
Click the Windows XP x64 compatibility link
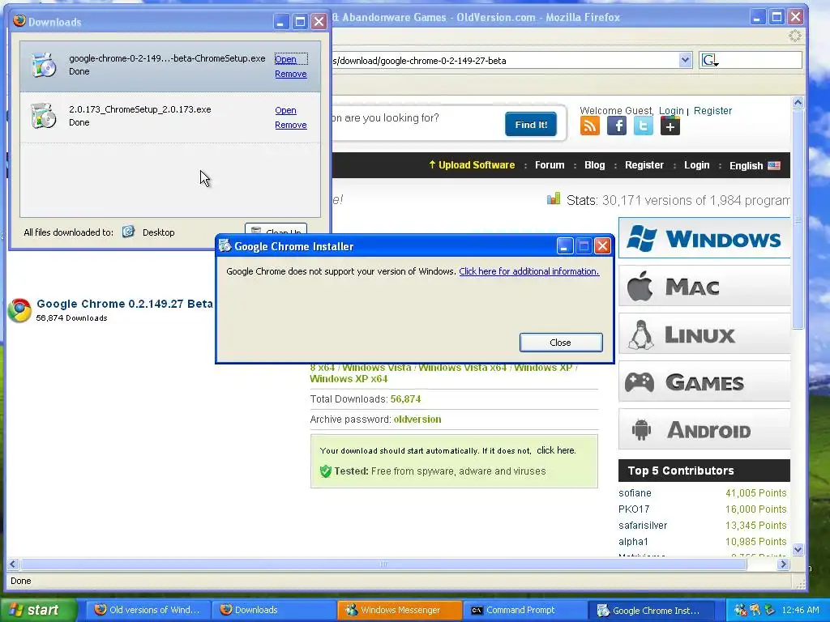pyautogui.click(x=349, y=379)
